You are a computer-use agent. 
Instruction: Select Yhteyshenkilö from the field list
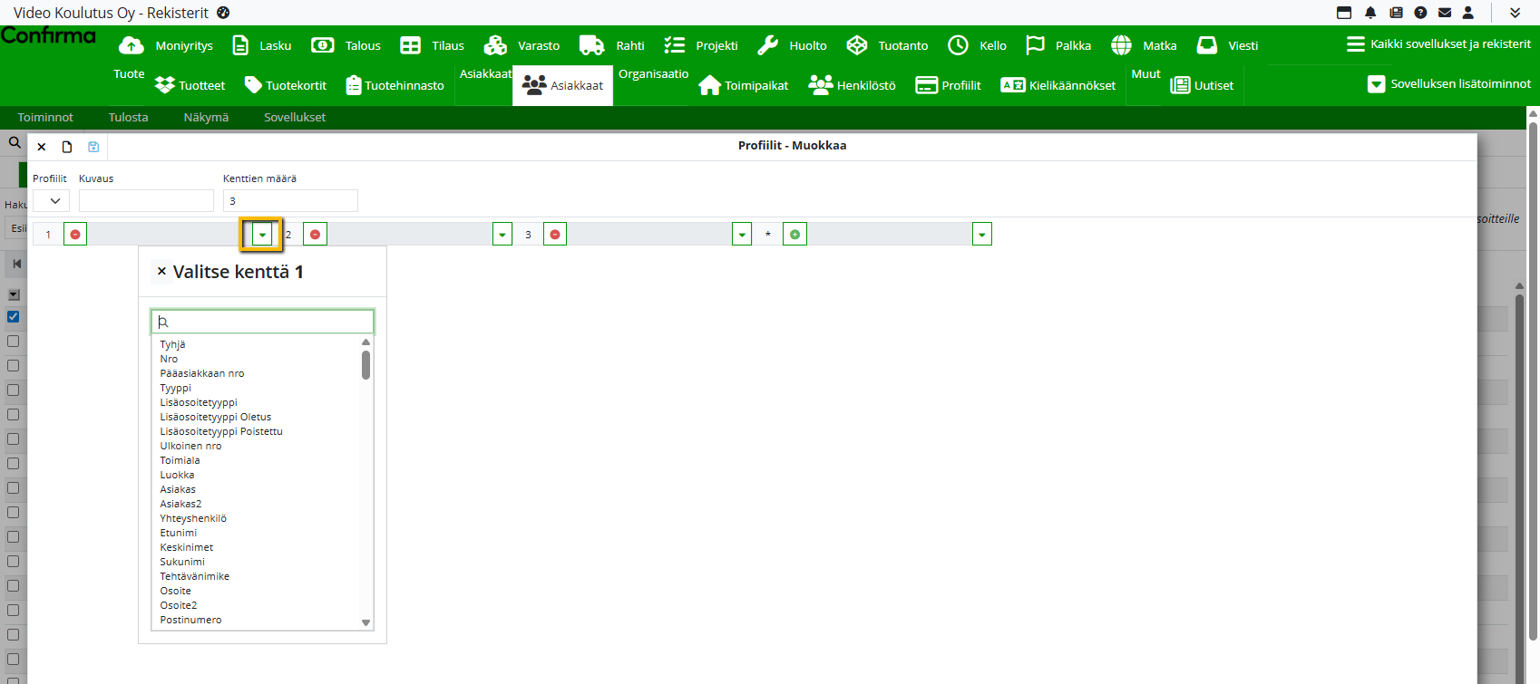(193, 518)
